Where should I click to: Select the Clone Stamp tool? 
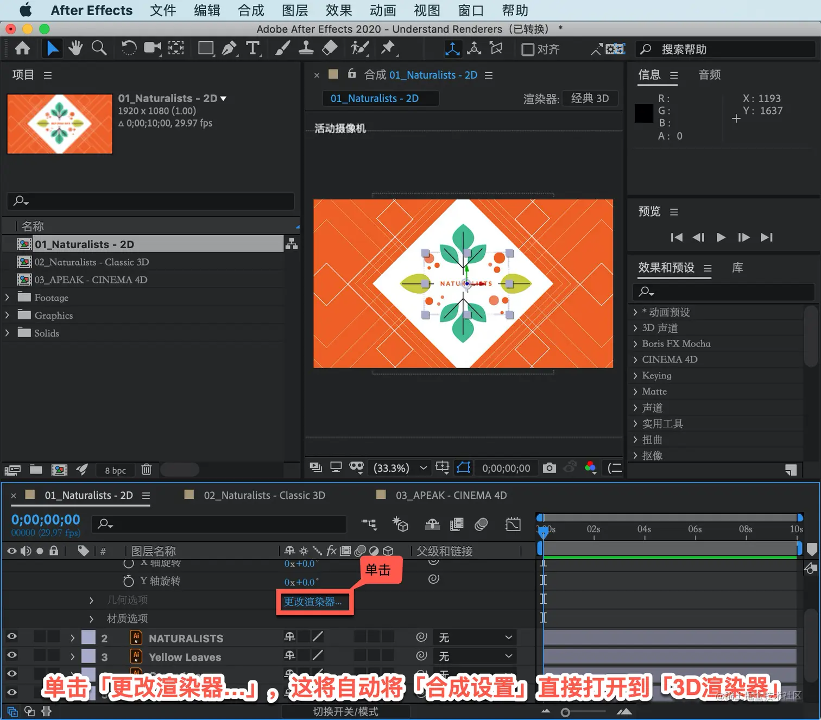pyautogui.click(x=306, y=49)
